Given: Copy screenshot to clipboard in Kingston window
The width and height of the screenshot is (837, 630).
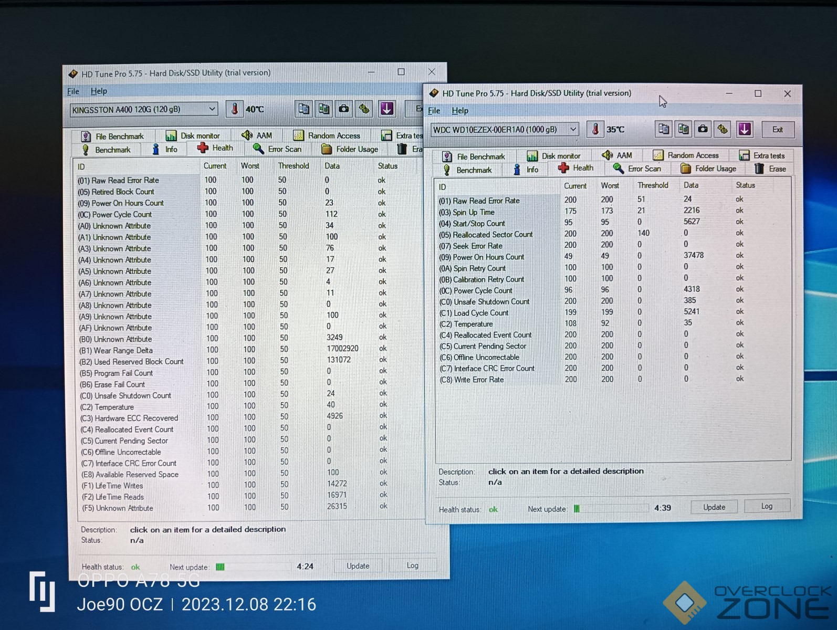Looking at the screenshot, I should click(x=324, y=109).
